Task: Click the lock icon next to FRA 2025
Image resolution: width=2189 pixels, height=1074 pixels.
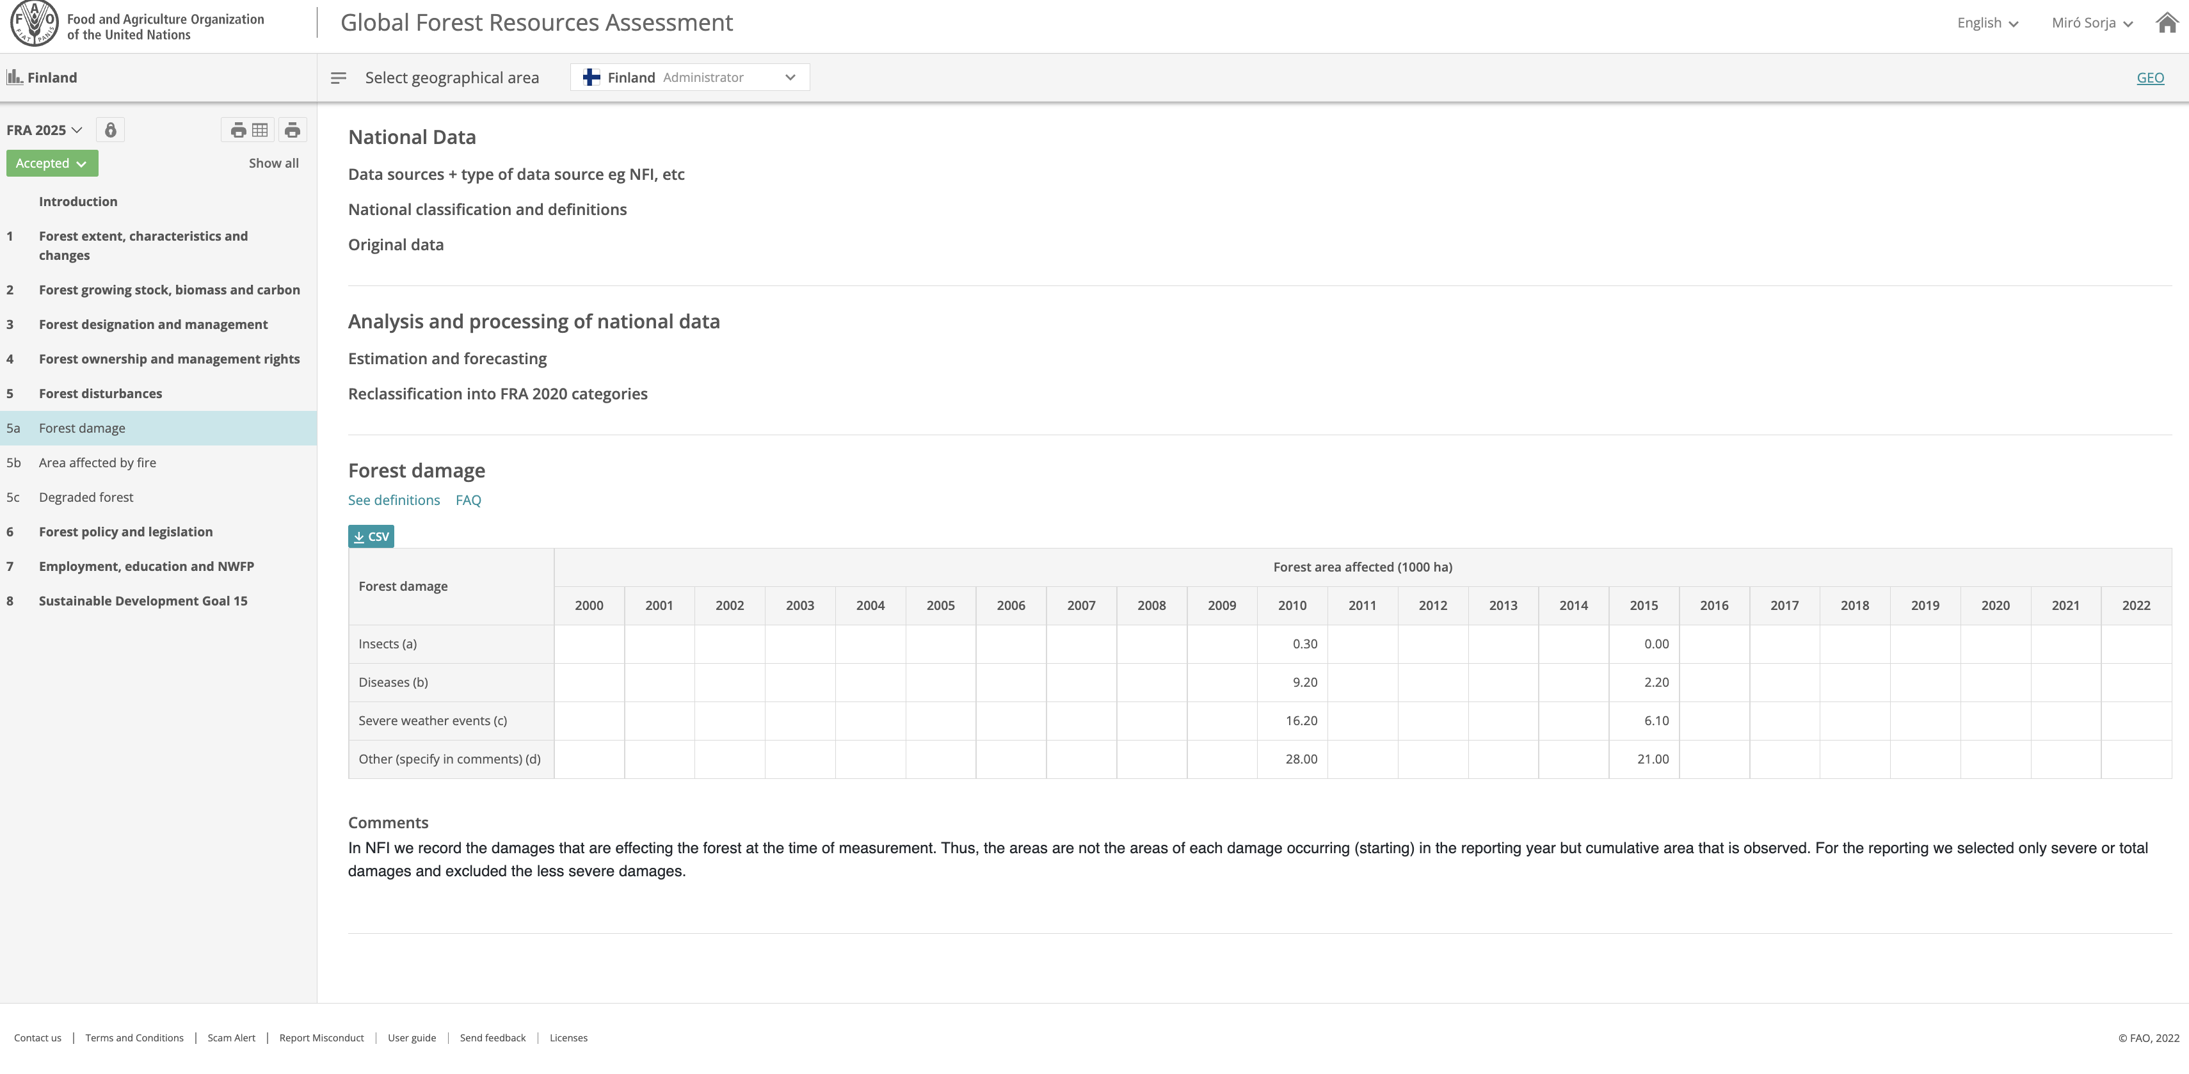Action: tap(111, 129)
